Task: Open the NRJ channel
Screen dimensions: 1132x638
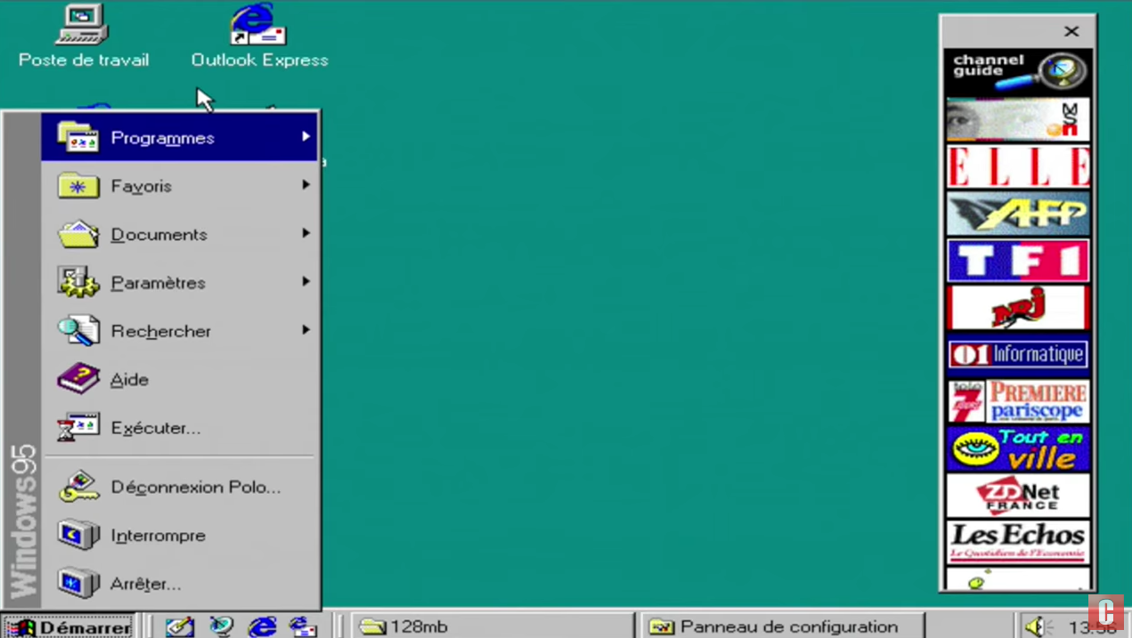Action: (x=1018, y=308)
